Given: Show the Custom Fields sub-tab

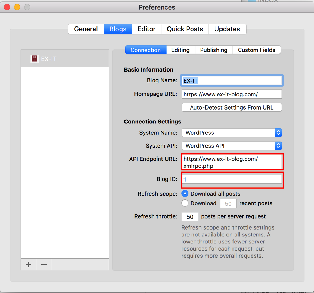Looking at the screenshot, I should coord(257,50).
